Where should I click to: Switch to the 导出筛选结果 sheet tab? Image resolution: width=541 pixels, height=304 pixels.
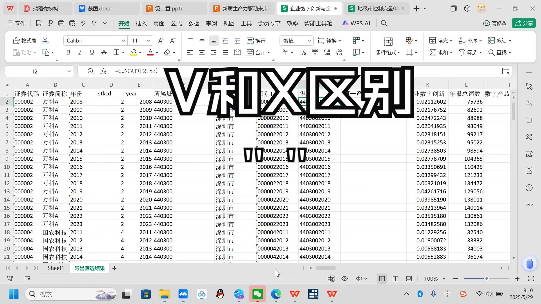[x=89, y=268]
